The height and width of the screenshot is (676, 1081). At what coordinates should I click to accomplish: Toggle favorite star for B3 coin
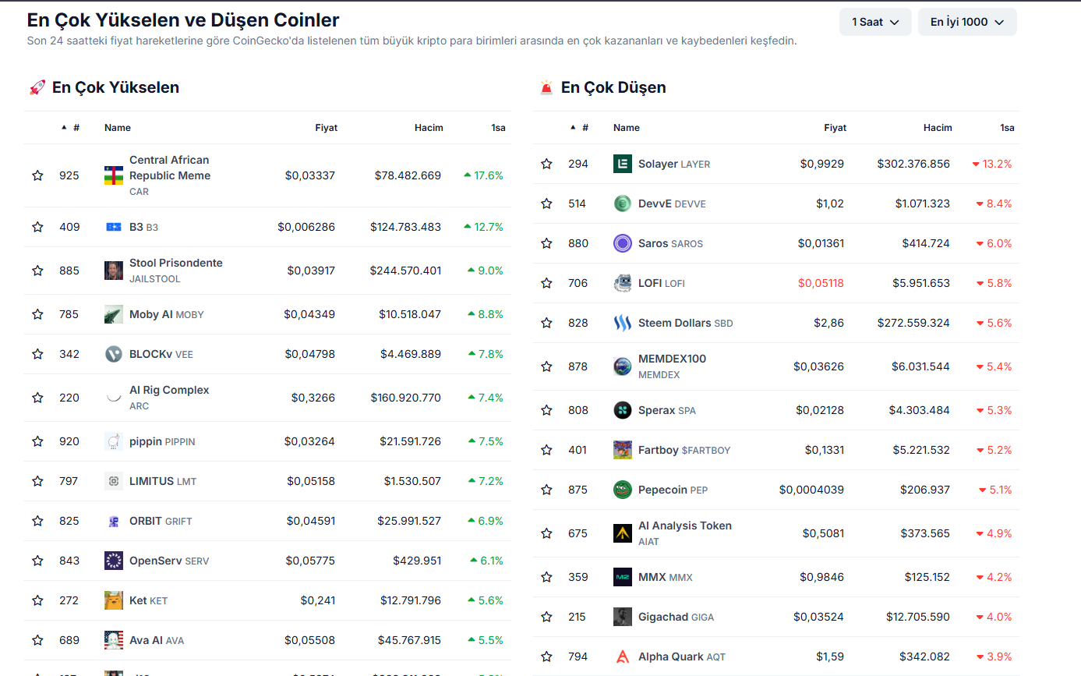pyautogui.click(x=37, y=227)
